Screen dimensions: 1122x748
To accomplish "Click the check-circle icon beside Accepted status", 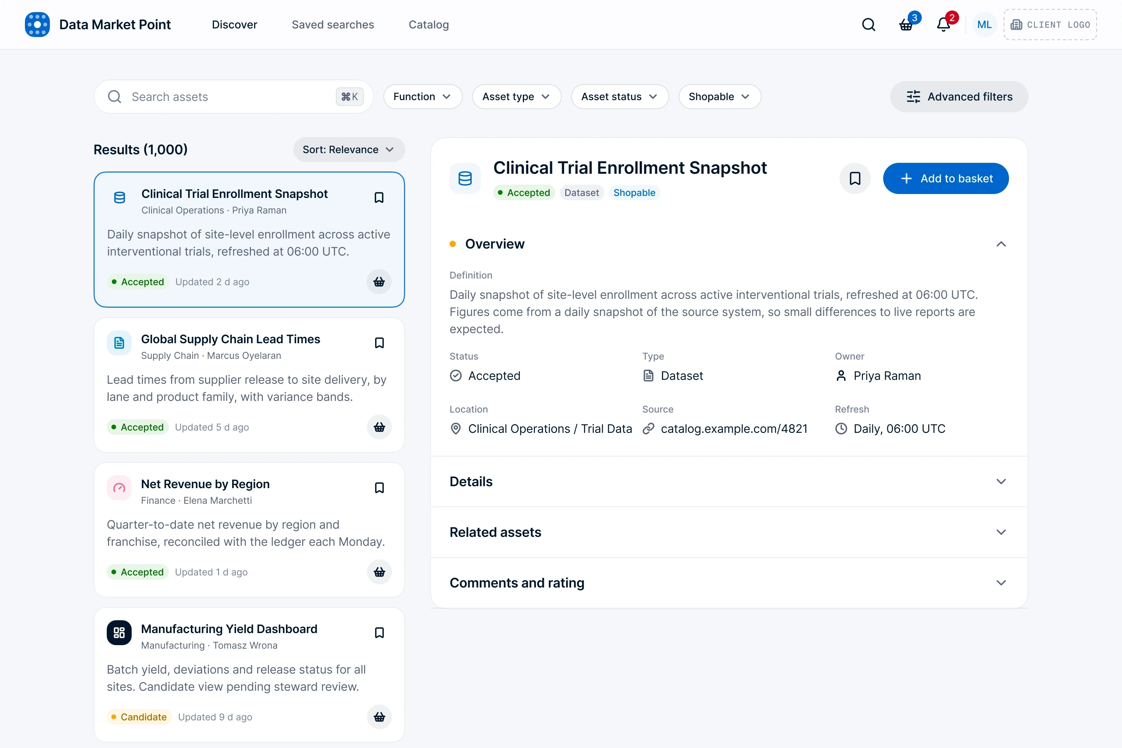I will (456, 376).
